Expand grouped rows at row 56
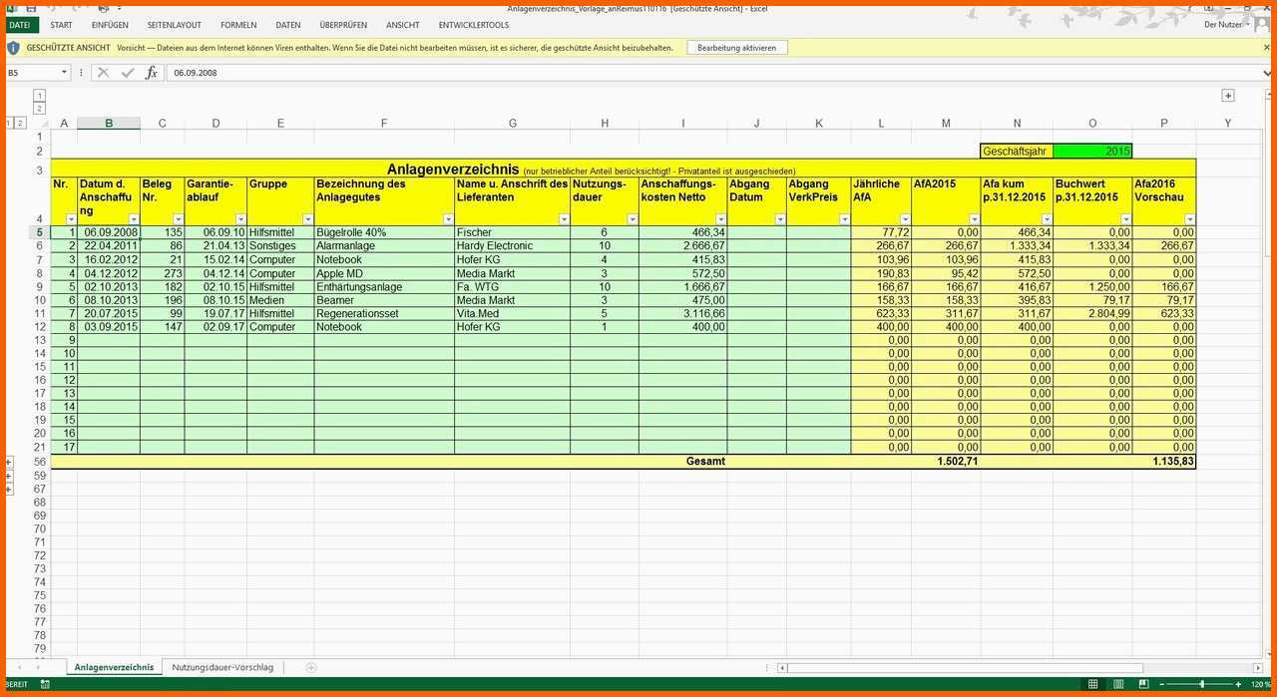Viewport: 1277px width, 697px height. [x=9, y=463]
